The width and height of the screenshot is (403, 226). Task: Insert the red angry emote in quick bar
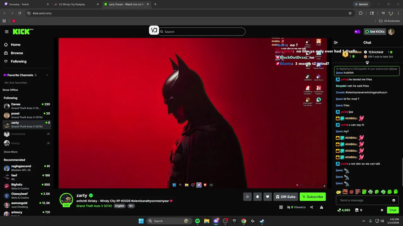pyautogui.click(x=351, y=192)
